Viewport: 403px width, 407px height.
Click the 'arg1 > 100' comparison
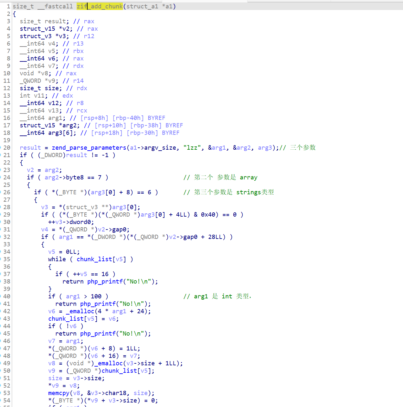coord(84,296)
